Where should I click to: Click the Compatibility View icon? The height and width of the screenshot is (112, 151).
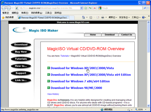coord(86,8)
